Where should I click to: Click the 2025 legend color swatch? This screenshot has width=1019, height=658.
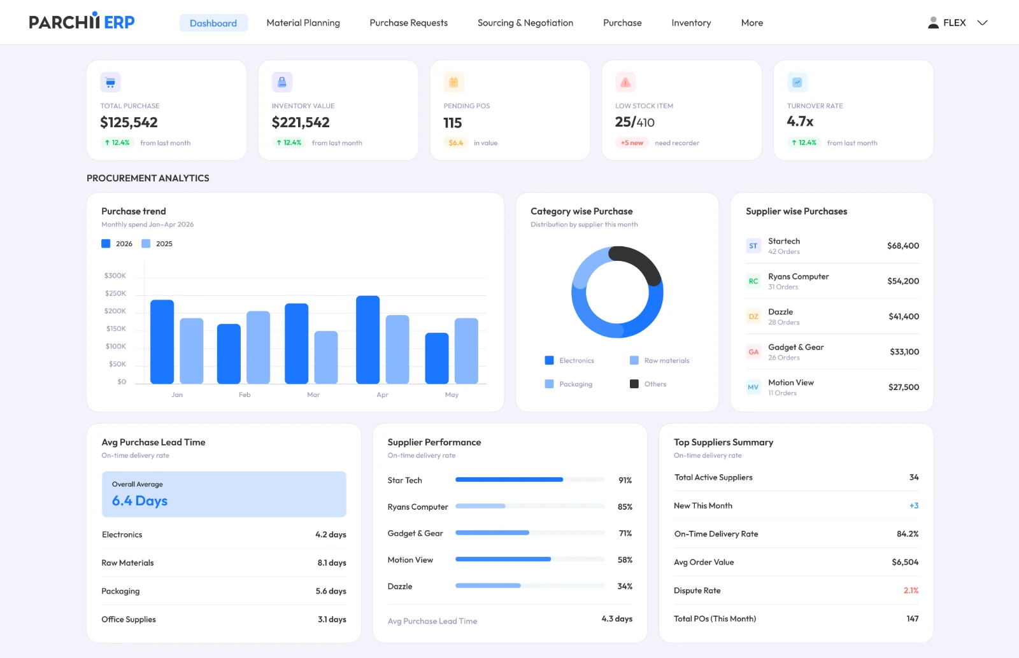click(146, 244)
